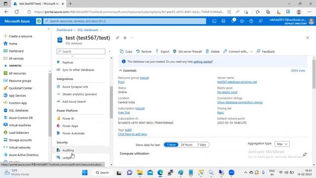
Task: Collapse the Essentials section
Action: [x=127, y=70]
